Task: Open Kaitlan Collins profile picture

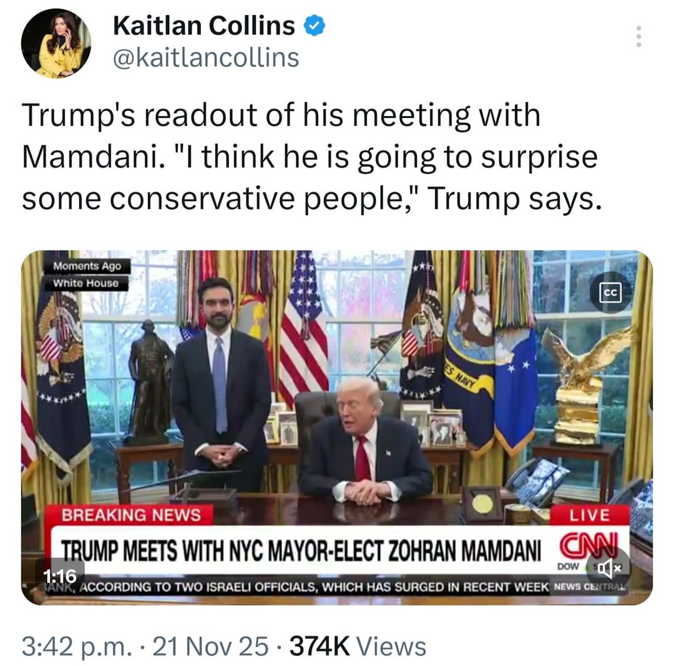Action: [56, 44]
